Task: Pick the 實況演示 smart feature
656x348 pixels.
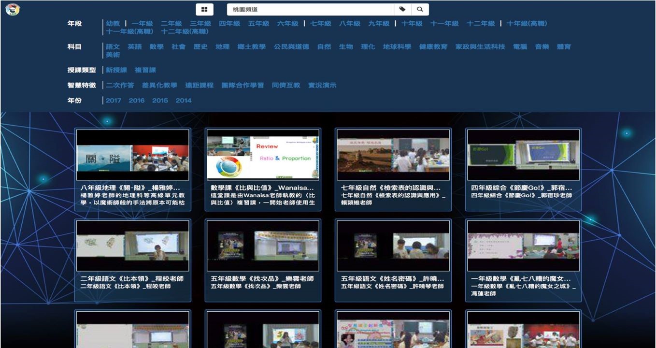Action: (322, 85)
